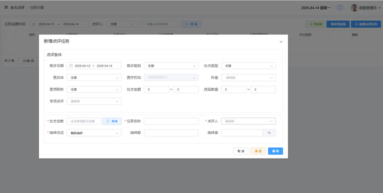Image resolution: width=383 pixels, height=193 pixels.
Task: Click the 保存 button
Action: point(275,151)
